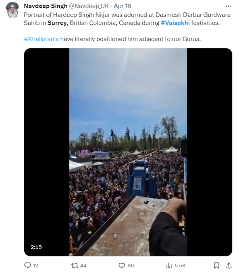Click the reply speech bubble icon
Image resolution: width=239 pixels, height=273 pixels.
click(x=27, y=265)
